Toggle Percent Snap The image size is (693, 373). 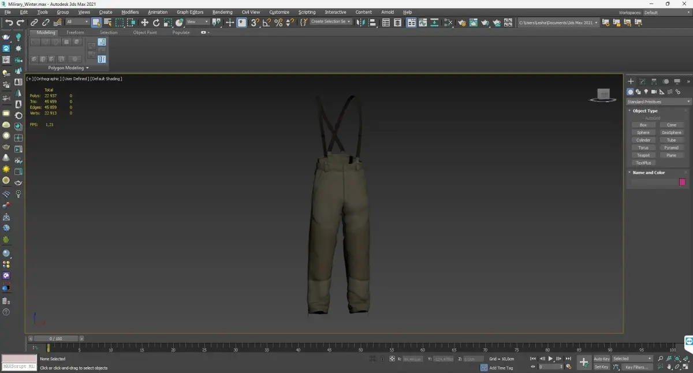tap(278, 23)
